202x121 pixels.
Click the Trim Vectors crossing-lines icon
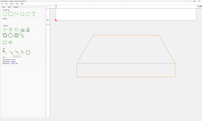22,53
